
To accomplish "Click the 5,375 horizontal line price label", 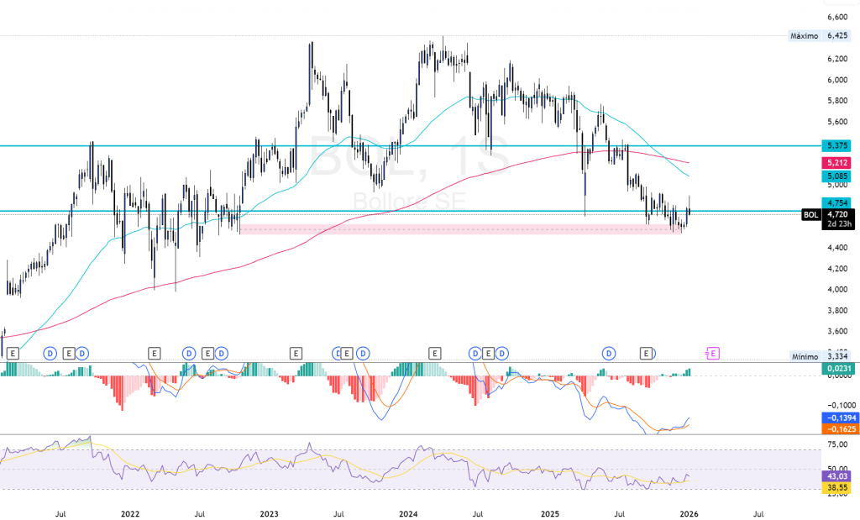I will pyautogui.click(x=836, y=145).
